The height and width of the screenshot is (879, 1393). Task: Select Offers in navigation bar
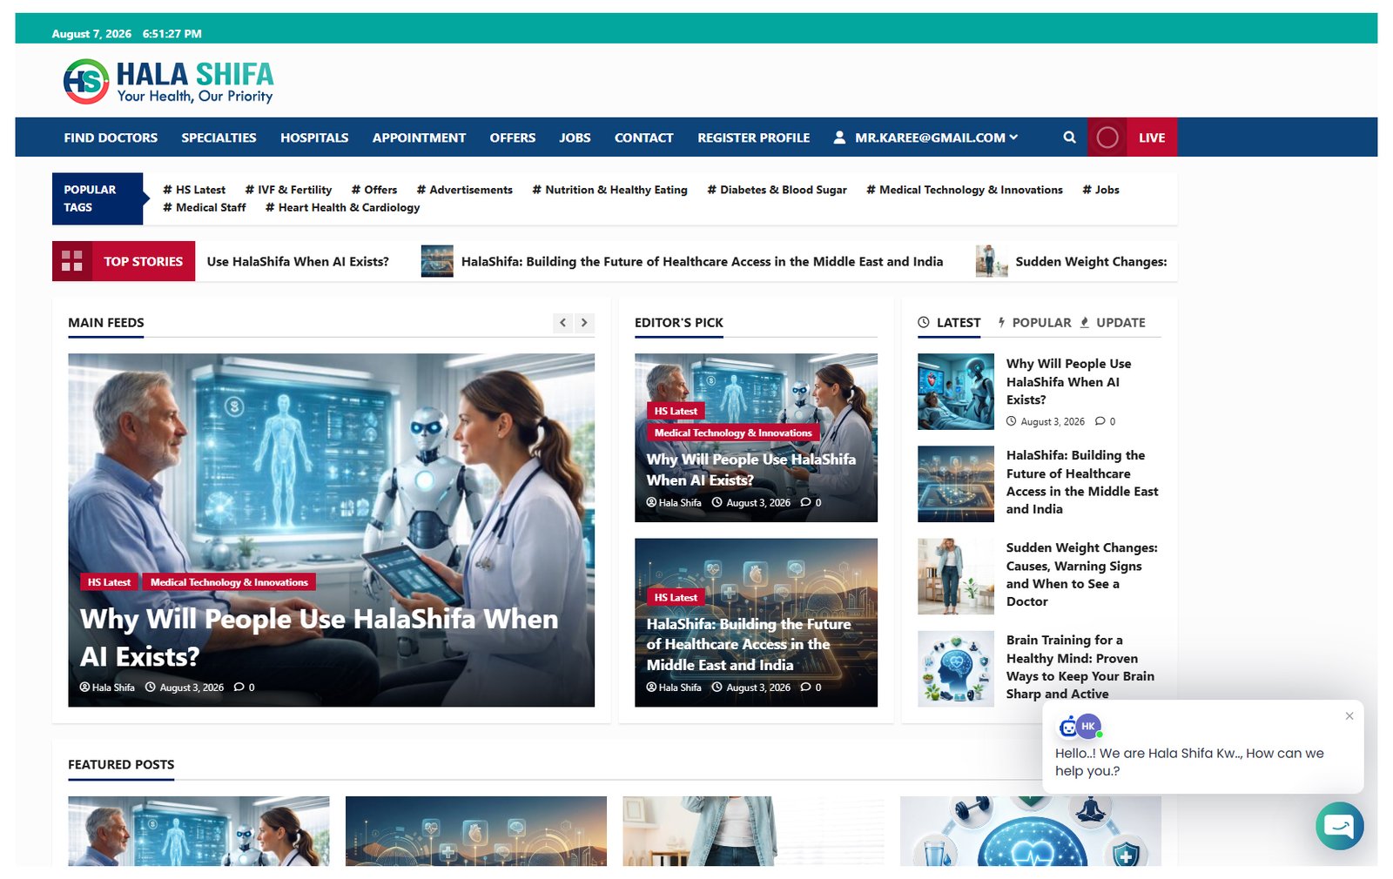[512, 138]
